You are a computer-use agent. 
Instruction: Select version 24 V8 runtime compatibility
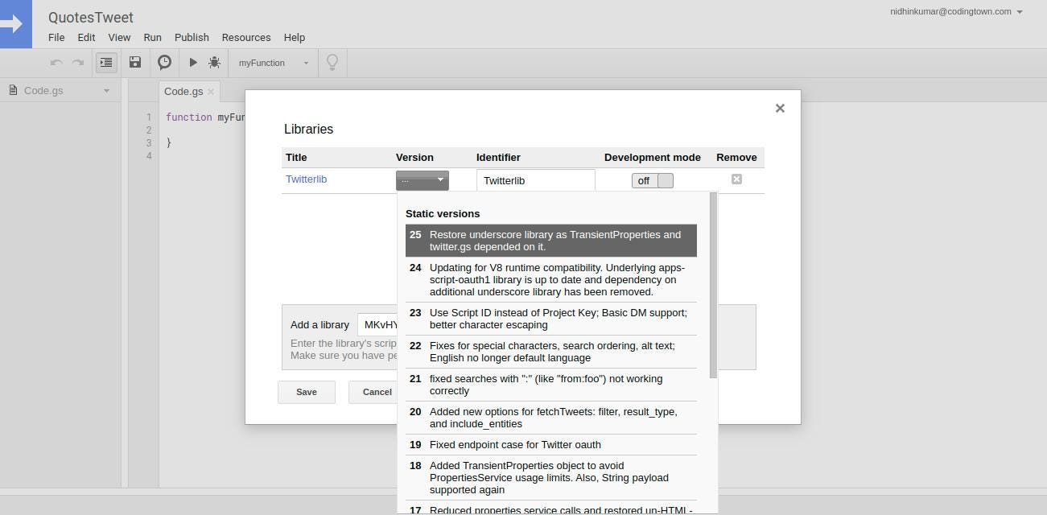550,279
